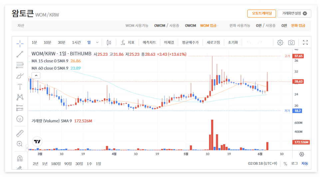
Task: Open indicators with the fx icon
Action: (123, 42)
